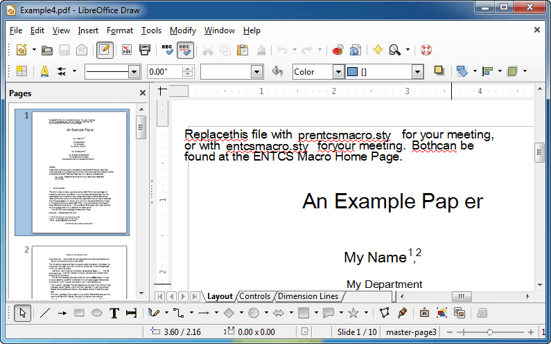
Task: Open the Alignment dropdown arrow
Action: 500,71
